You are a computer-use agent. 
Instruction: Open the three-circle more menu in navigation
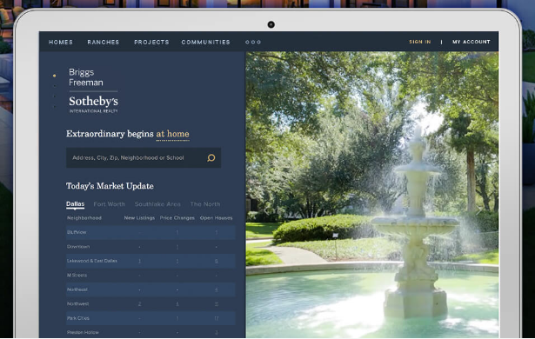point(253,42)
